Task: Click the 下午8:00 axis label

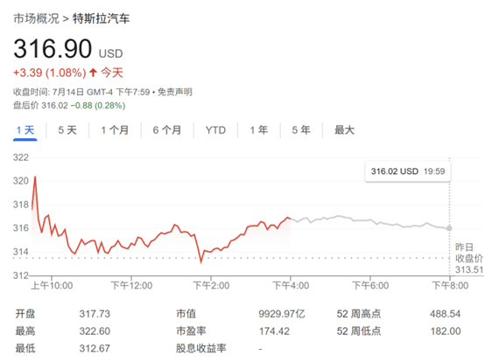Action: tap(450, 286)
